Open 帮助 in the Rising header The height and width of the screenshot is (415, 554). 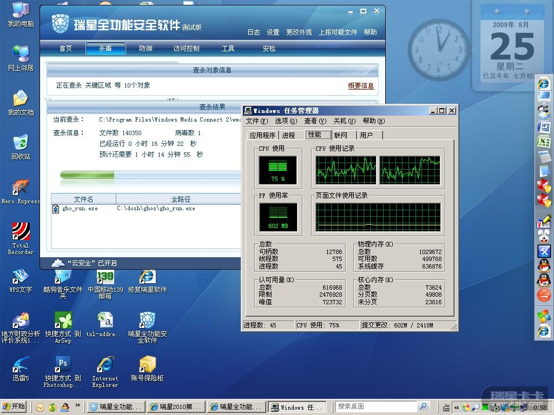370,32
